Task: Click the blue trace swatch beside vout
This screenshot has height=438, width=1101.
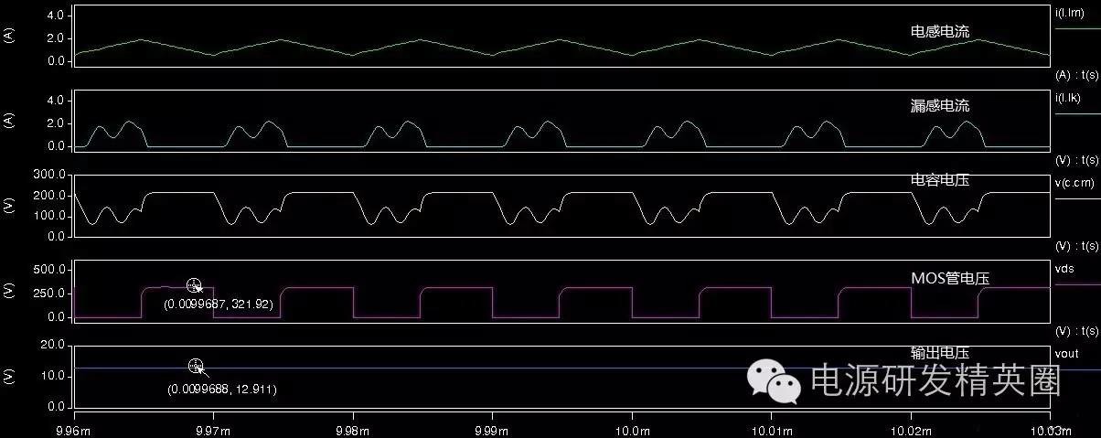Action: (1077, 369)
